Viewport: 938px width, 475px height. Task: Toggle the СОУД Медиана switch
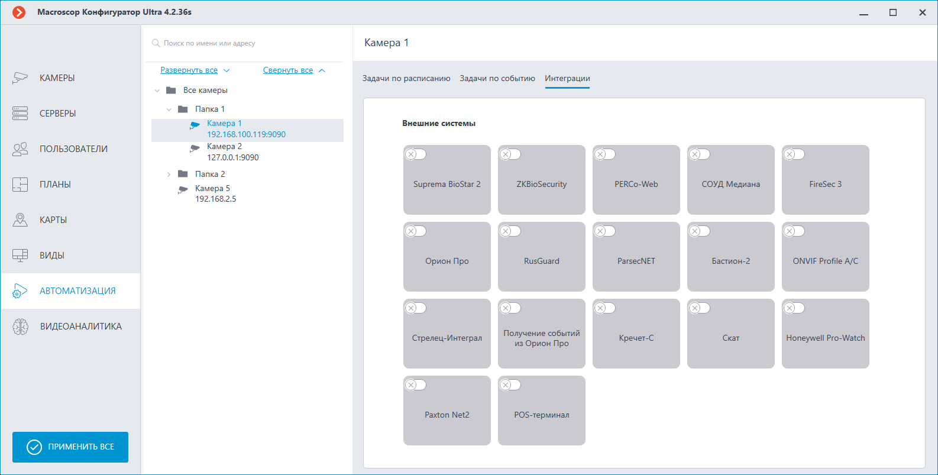[700, 154]
